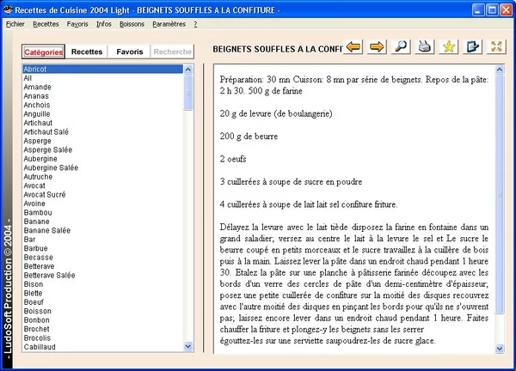Select the Ananas category
516x371 pixels.
point(102,96)
